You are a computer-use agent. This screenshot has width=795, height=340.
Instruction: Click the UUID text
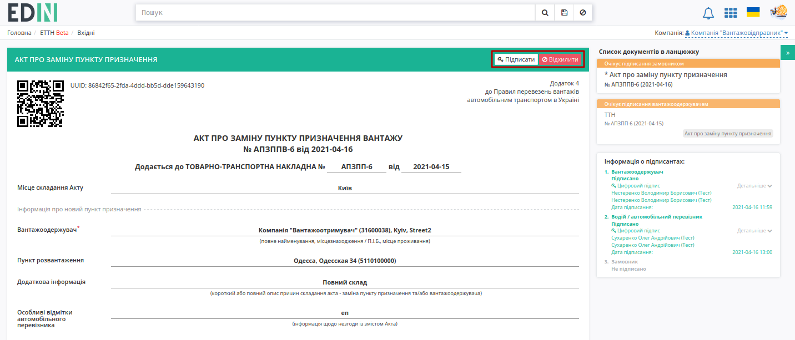click(x=137, y=85)
